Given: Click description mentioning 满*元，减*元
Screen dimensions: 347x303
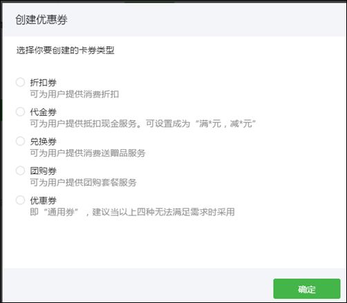Looking at the screenshot, I should pos(143,124).
